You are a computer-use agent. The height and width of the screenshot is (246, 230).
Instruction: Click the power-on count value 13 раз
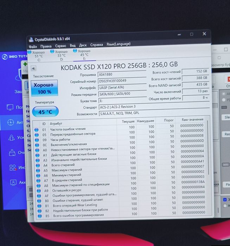pos(196,91)
